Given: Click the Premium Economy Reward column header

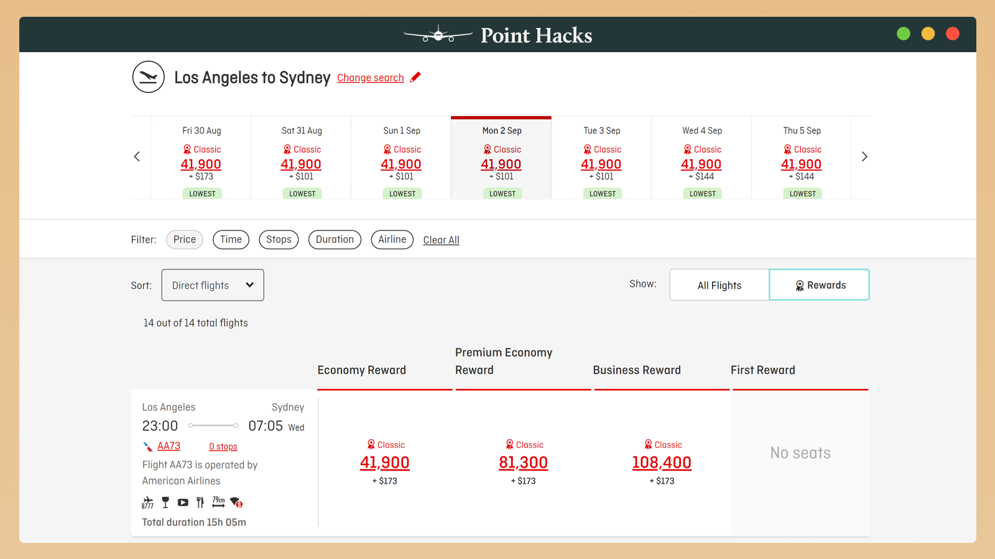Looking at the screenshot, I should (x=504, y=361).
